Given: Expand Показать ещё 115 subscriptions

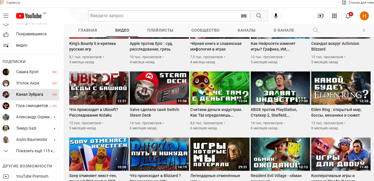Looking at the screenshot, I should click(30, 151).
